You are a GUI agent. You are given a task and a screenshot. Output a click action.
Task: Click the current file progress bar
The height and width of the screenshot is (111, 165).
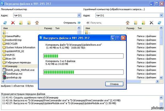tap(83, 56)
